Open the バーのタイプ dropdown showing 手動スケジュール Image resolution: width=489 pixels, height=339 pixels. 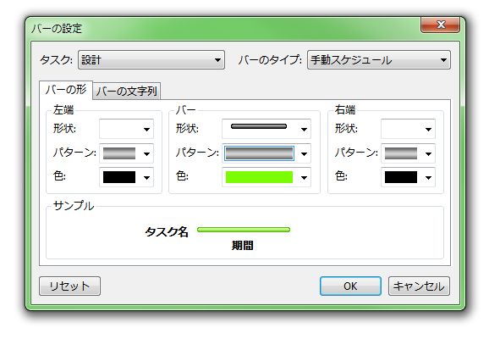[x=379, y=59]
